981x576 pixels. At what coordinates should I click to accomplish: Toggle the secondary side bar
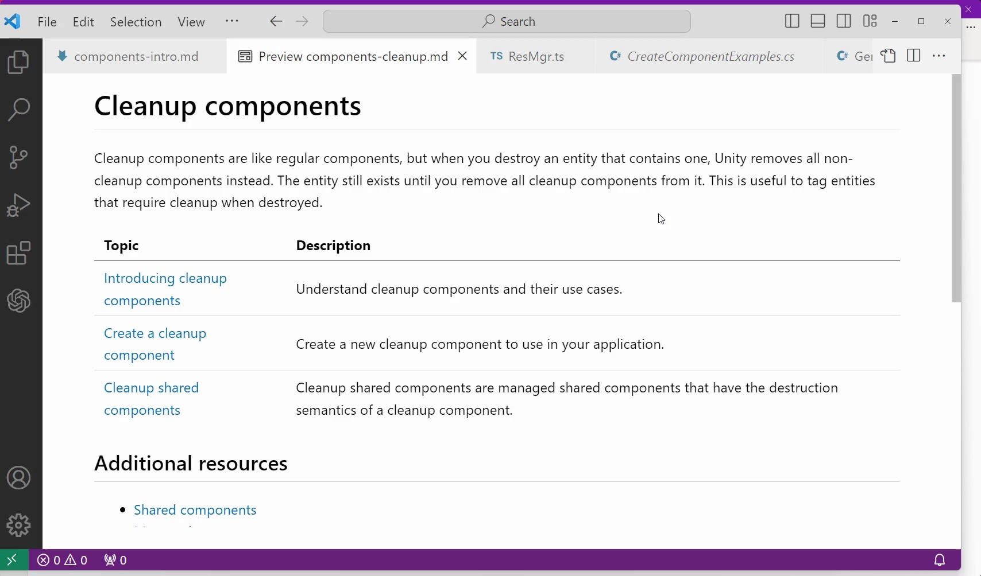click(844, 21)
